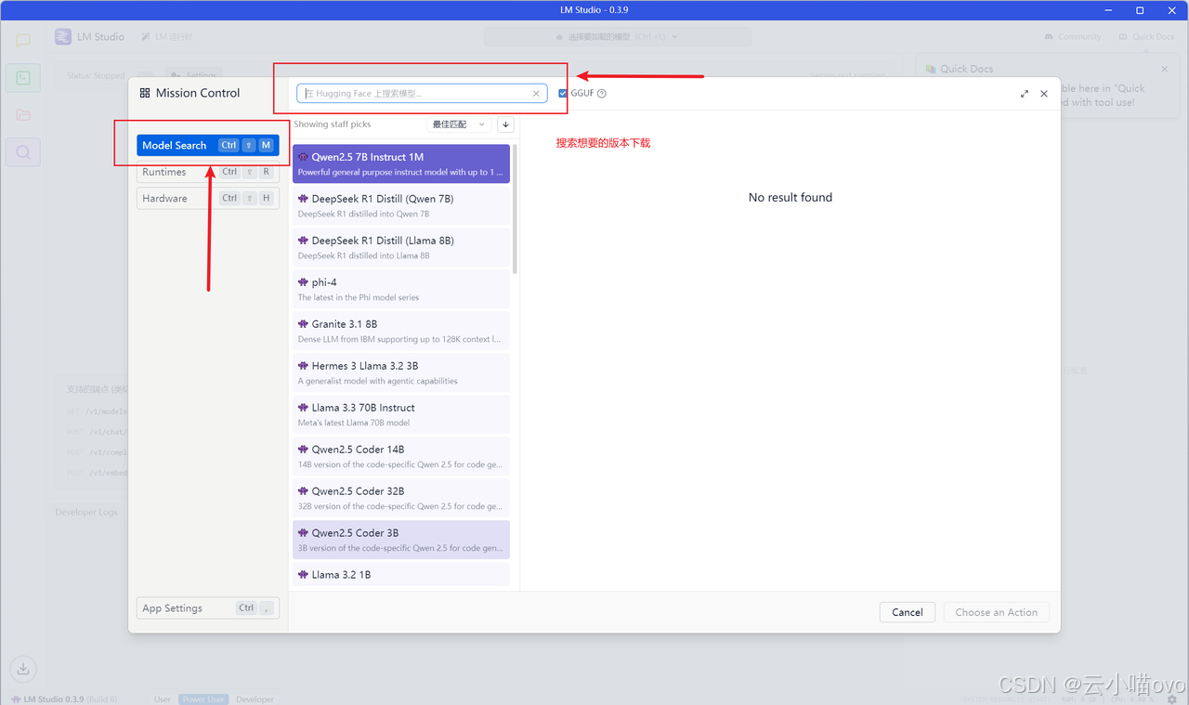Select Granite 3.1 8B model
This screenshot has height=705, width=1189.
[401, 331]
